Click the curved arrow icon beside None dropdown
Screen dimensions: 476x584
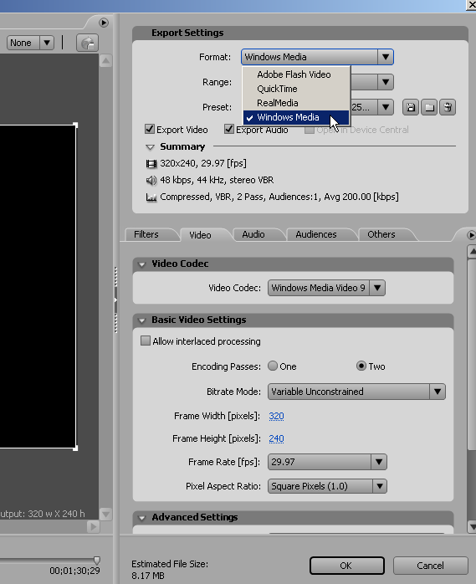[87, 43]
